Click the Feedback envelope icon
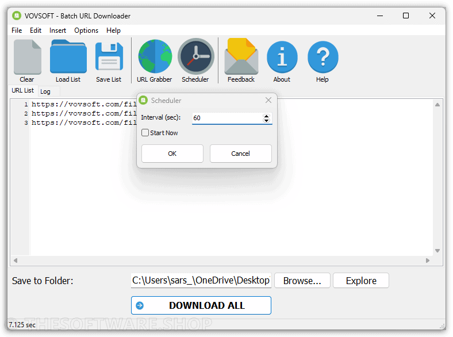 click(241, 56)
